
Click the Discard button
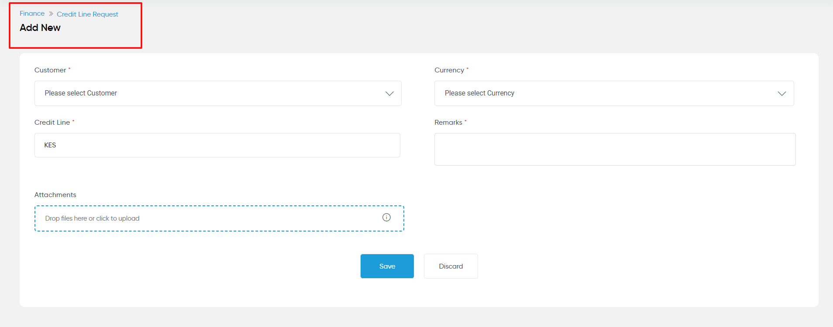451,266
